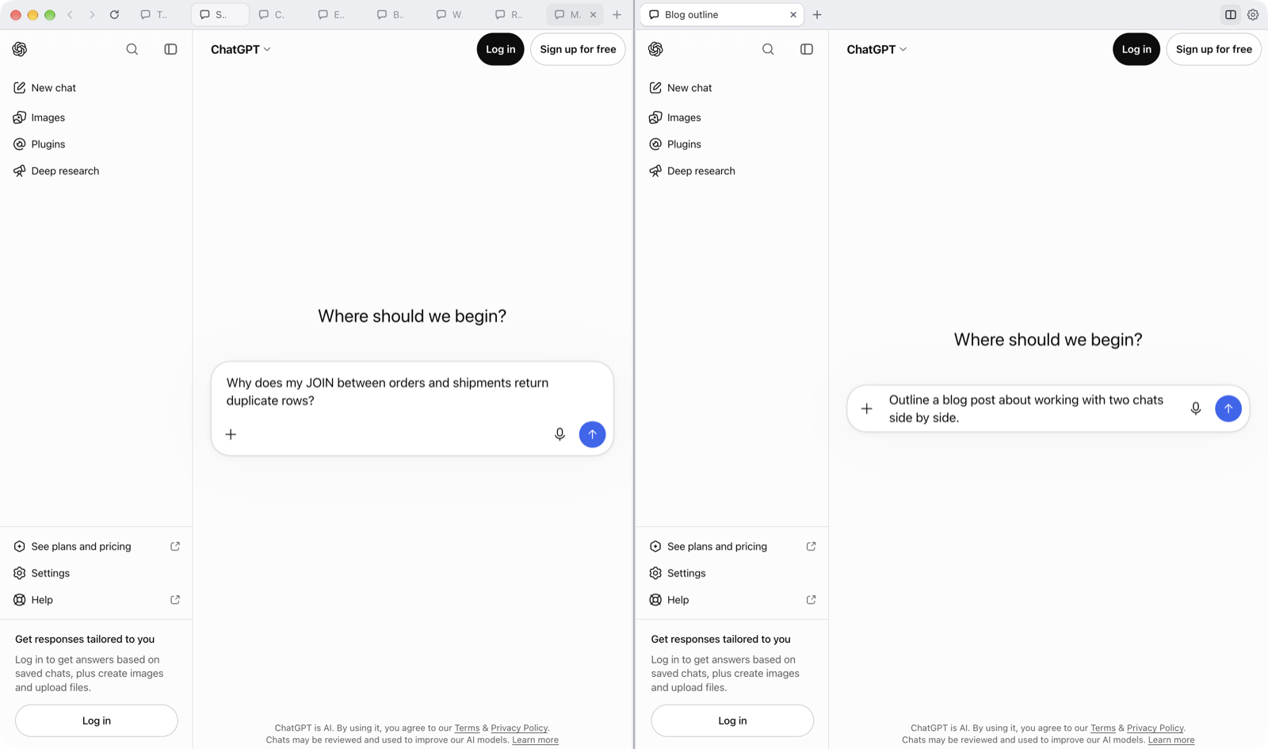The image size is (1268, 749).
Task: Open Help in the left pane sidebar
Action: tap(96, 600)
